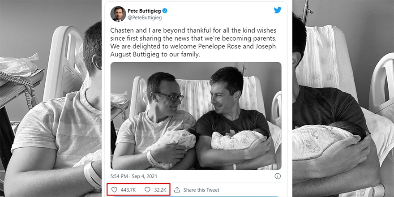Open Pete Buttigieg's profile avatar
Viewport: 394px width, 197px height.
118,13
